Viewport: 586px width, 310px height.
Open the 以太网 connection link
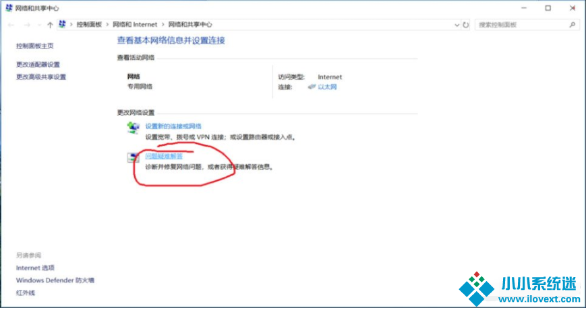pyautogui.click(x=327, y=87)
